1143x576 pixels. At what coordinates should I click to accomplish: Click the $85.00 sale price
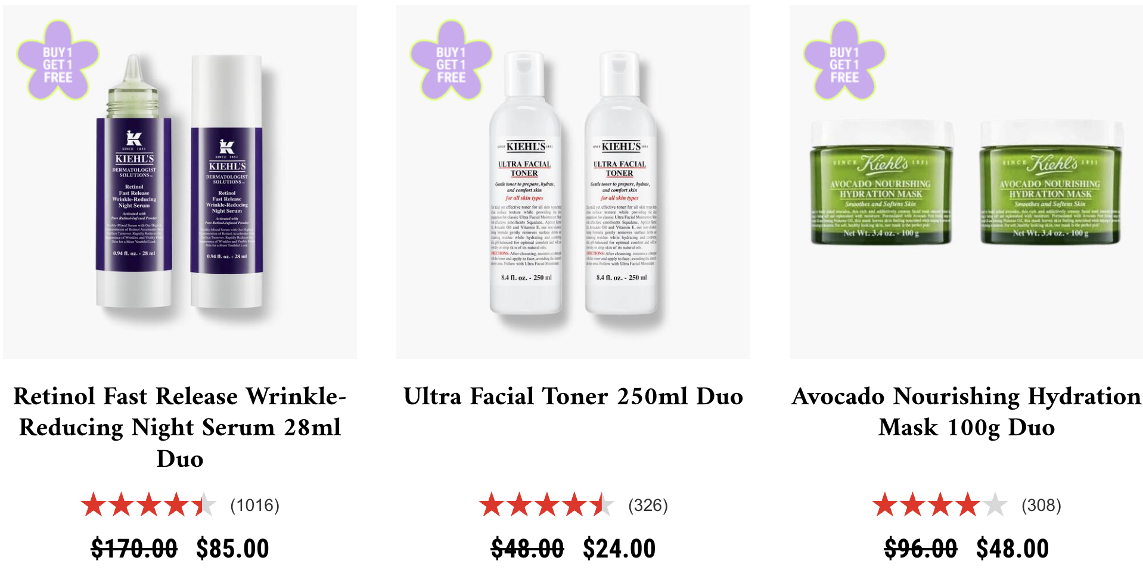(x=232, y=549)
